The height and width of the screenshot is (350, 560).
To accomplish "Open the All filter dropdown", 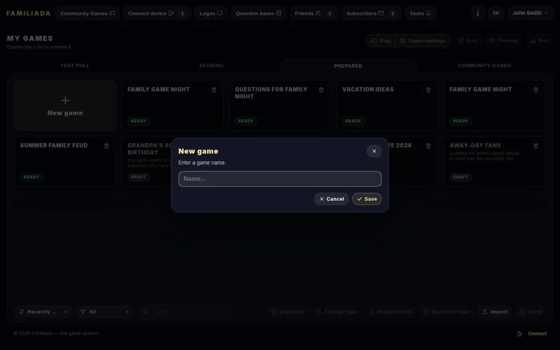I will pos(105,312).
